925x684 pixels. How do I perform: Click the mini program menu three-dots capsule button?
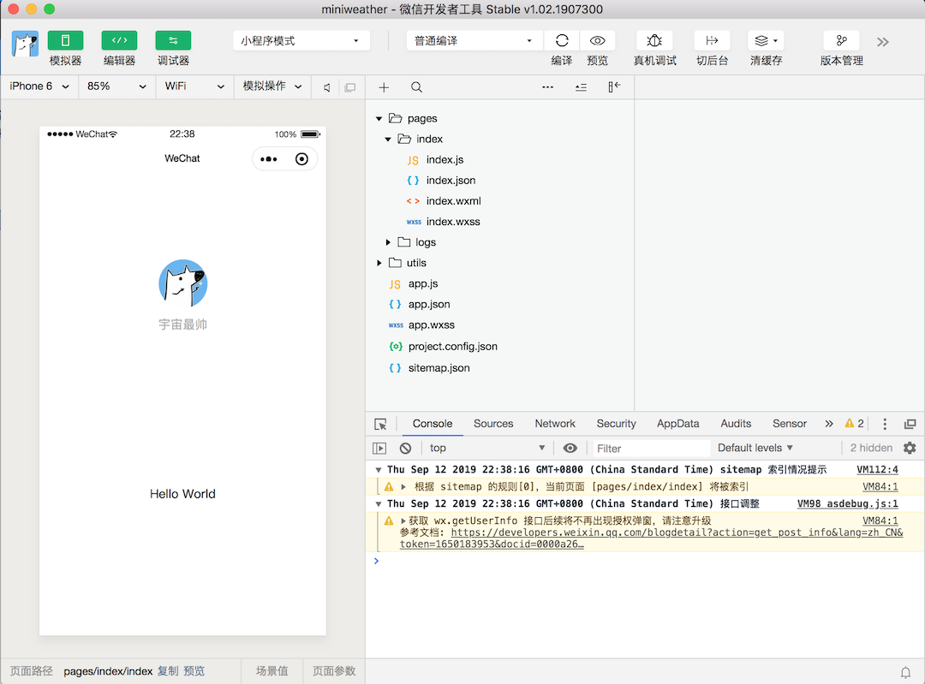tap(269, 159)
